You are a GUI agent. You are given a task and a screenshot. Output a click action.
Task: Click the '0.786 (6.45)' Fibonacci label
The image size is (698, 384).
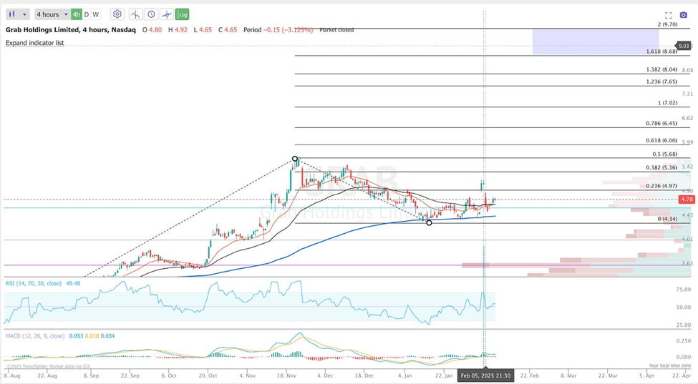[661, 124]
